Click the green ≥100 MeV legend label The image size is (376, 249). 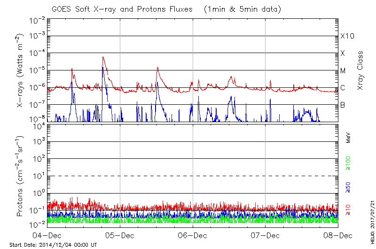tap(348, 163)
